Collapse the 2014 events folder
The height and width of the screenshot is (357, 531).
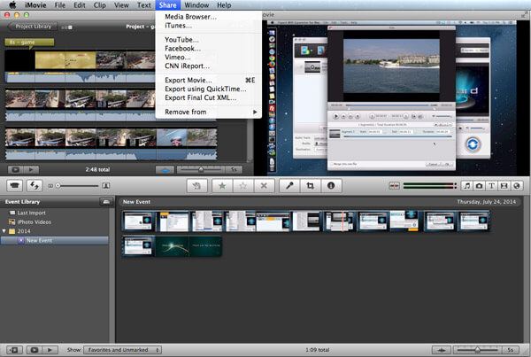point(4,231)
